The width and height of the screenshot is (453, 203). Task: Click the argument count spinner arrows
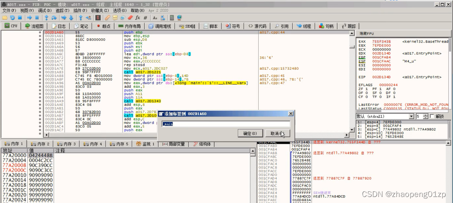[425, 117]
